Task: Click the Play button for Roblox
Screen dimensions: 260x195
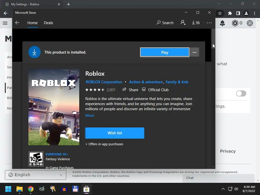Action: tap(165, 52)
